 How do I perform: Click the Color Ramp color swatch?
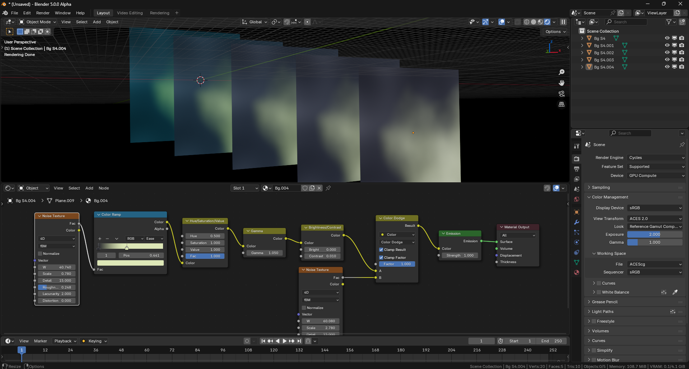coord(130,263)
